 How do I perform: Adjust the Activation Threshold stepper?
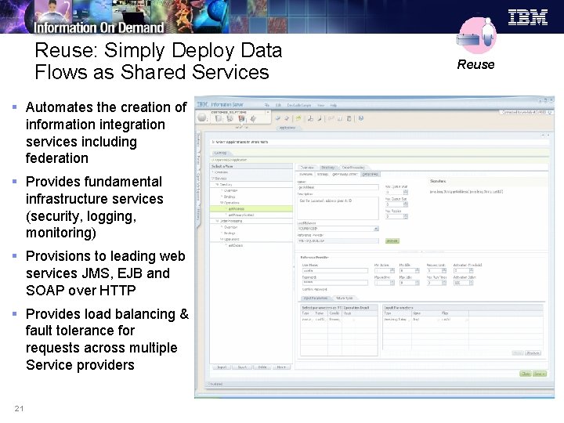click(x=471, y=270)
